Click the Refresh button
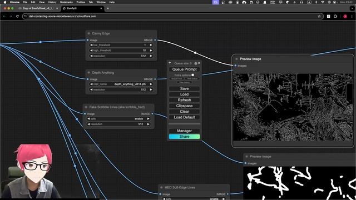This screenshot has height=200, width=356. point(184,100)
